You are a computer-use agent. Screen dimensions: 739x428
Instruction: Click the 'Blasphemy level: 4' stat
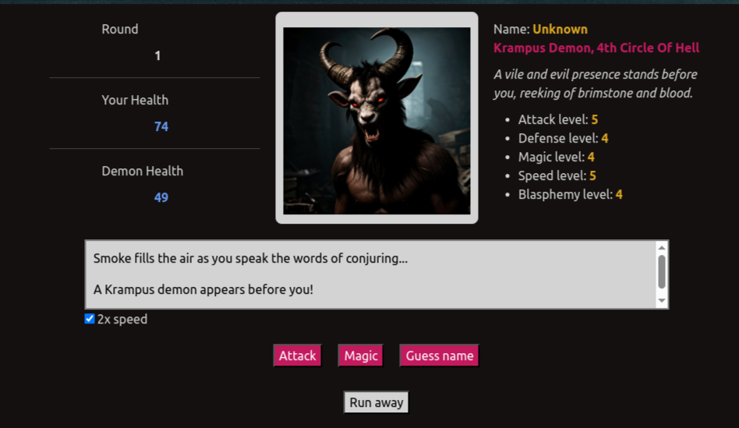pyautogui.click(x=571, y=194)
